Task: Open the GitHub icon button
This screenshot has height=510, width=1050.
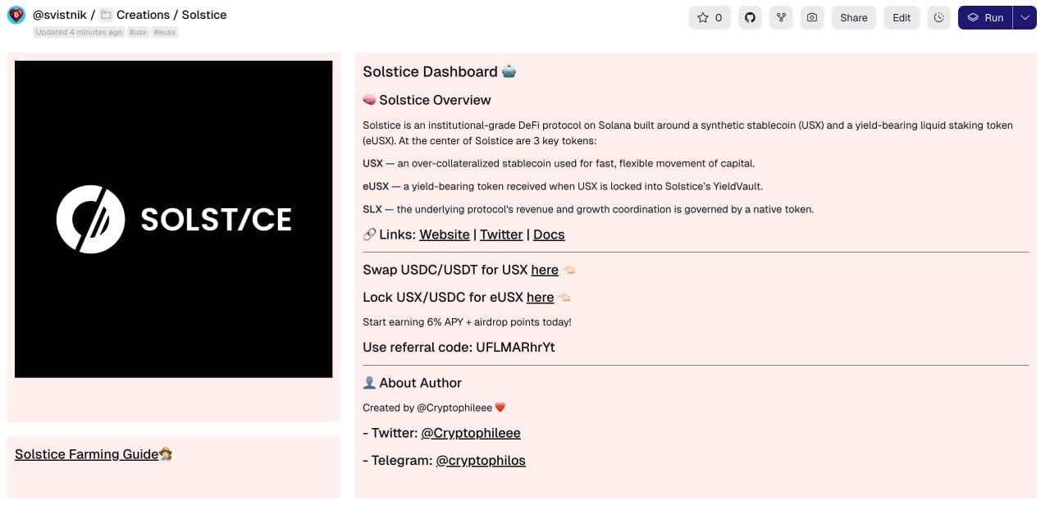Action: [749, 18]
